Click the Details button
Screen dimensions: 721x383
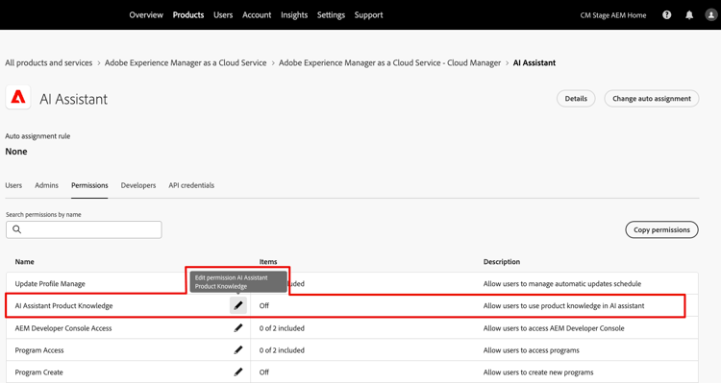pos(576,99)
